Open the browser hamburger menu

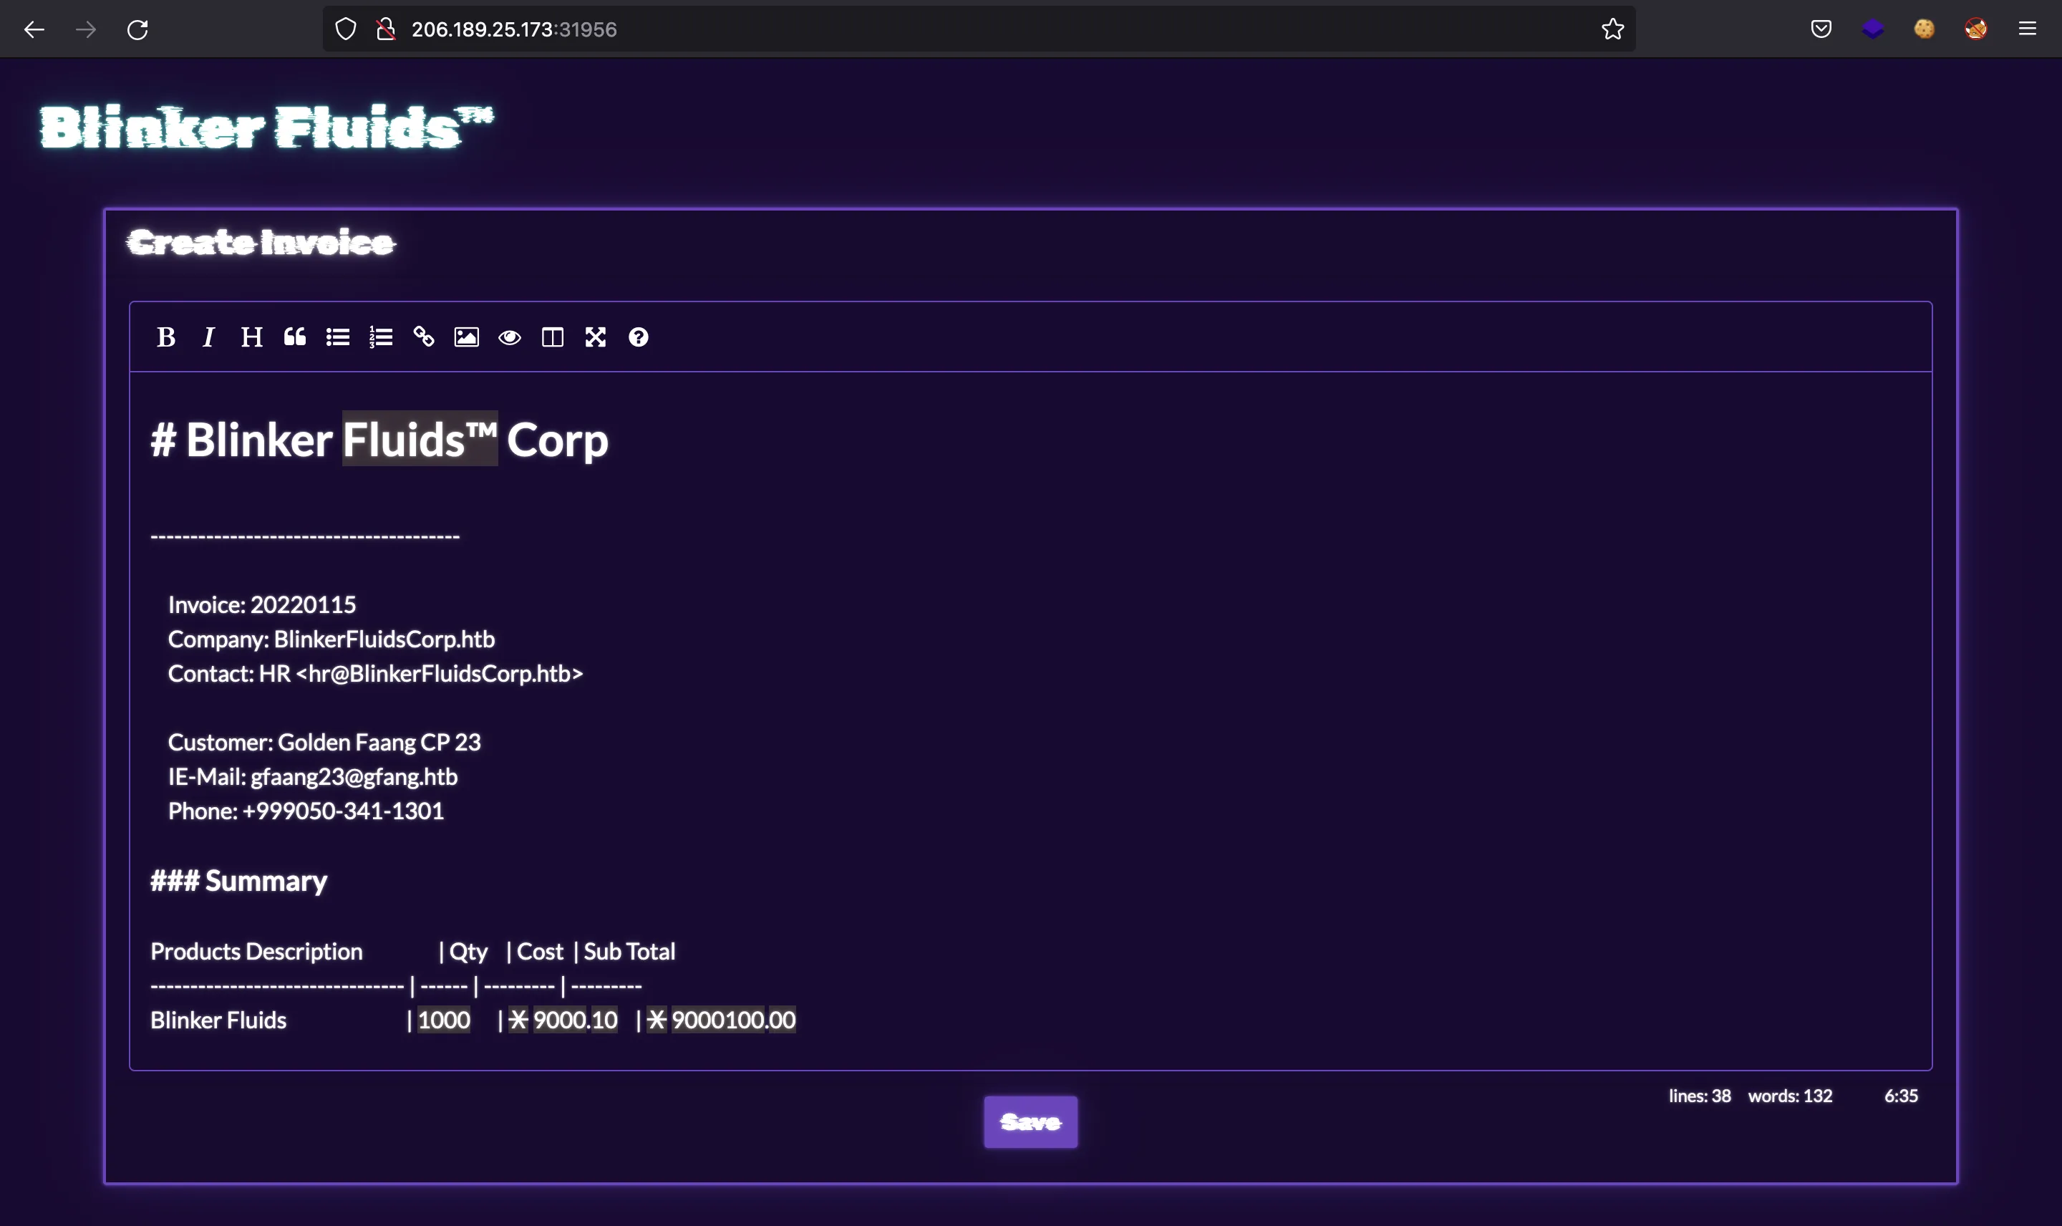[x=2028, y=29]
